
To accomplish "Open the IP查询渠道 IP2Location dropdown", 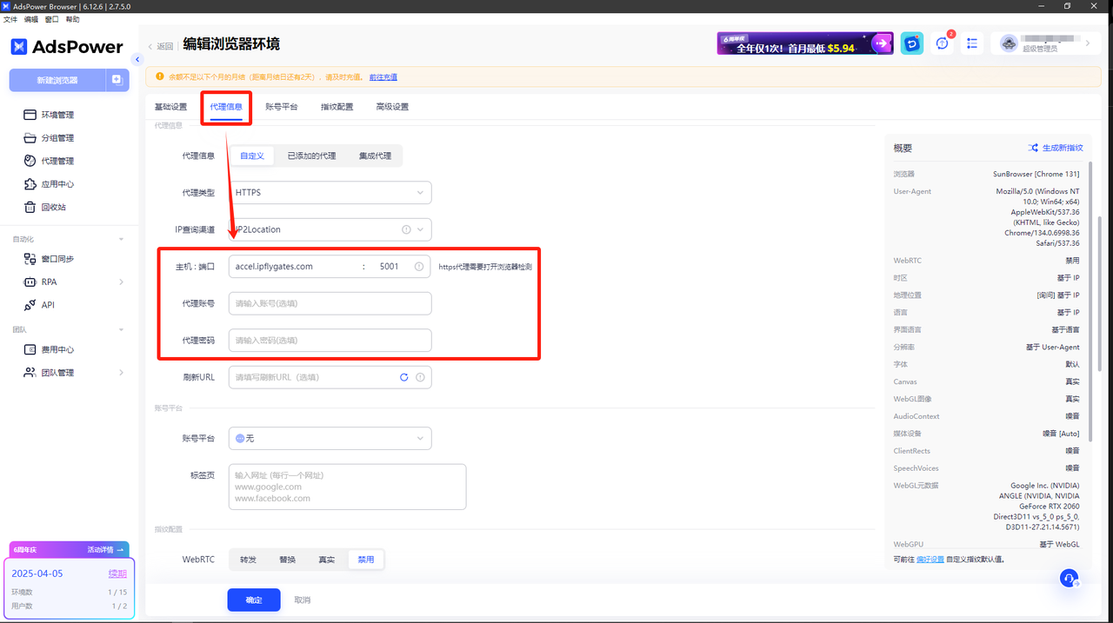I will pos(330,229).
